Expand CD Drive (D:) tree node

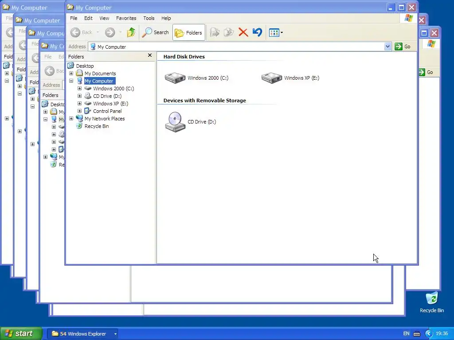(x=80, y=96)
